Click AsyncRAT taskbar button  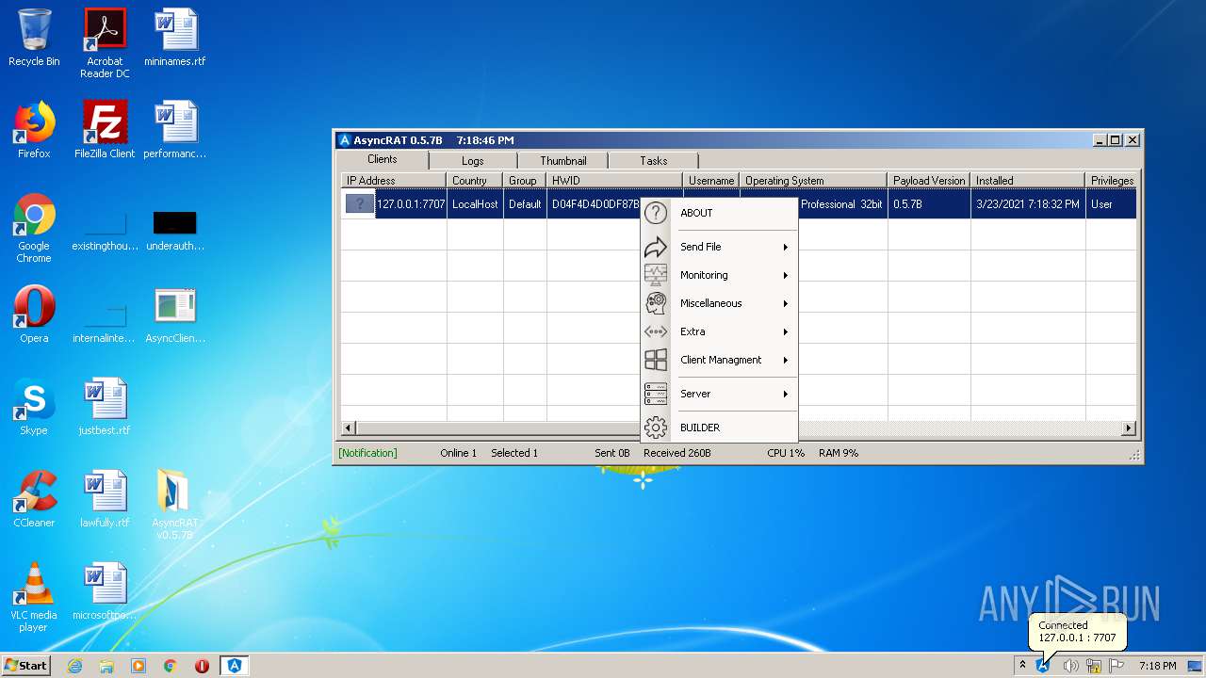pyautogui.click(x=235, y=666)
